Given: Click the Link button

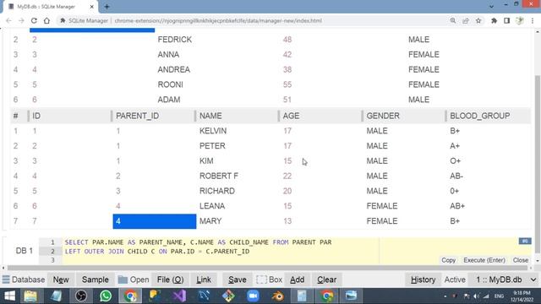Looking at the screenshot, I should tap(204, 280).
